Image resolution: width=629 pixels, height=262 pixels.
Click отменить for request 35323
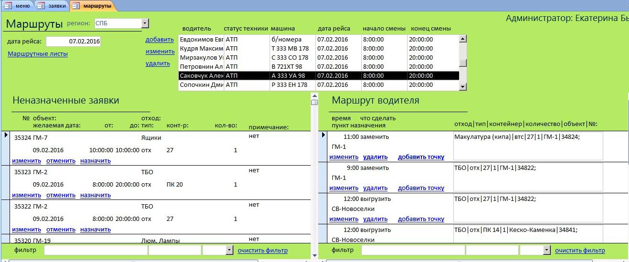click(61, 195)
